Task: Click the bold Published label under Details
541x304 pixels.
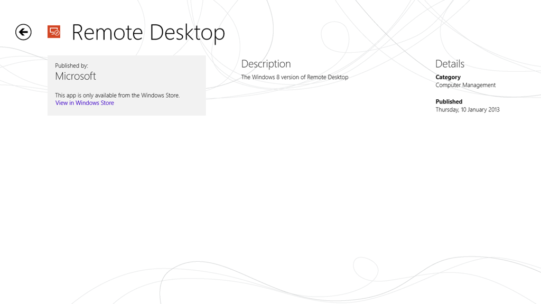Action: pyautogui.click(x=449, y=101)
